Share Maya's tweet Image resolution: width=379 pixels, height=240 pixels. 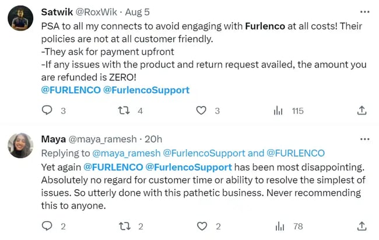[362, 225]
